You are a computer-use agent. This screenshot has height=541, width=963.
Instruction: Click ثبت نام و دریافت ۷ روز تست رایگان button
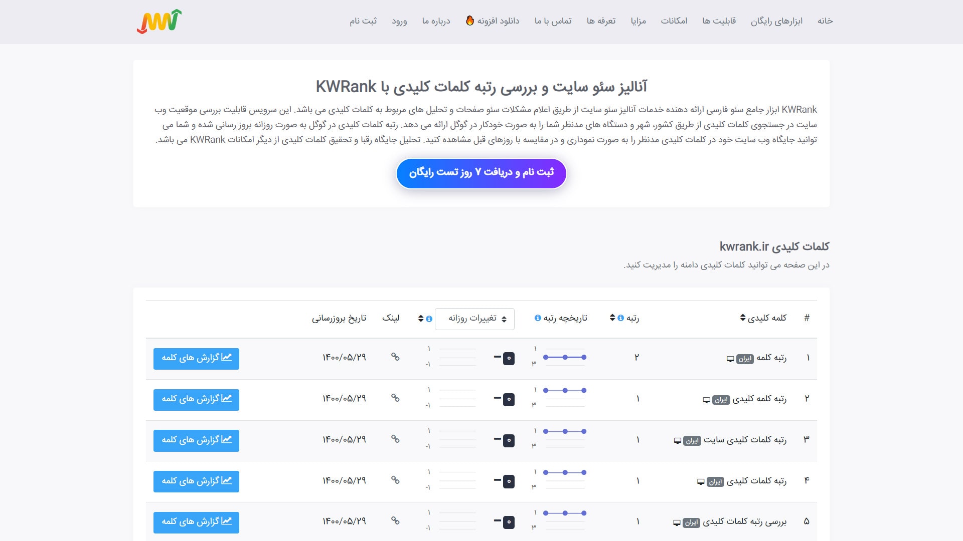pos(481,173)
